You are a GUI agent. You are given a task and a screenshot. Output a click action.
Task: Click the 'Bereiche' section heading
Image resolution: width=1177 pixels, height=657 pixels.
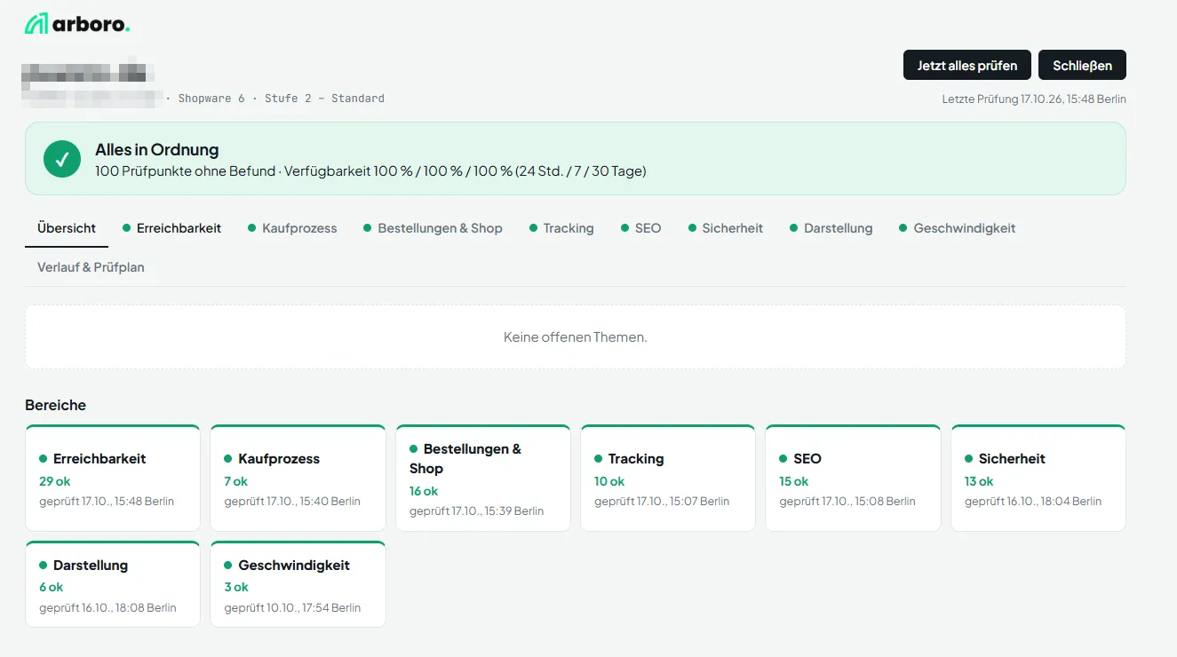(56, 406)
